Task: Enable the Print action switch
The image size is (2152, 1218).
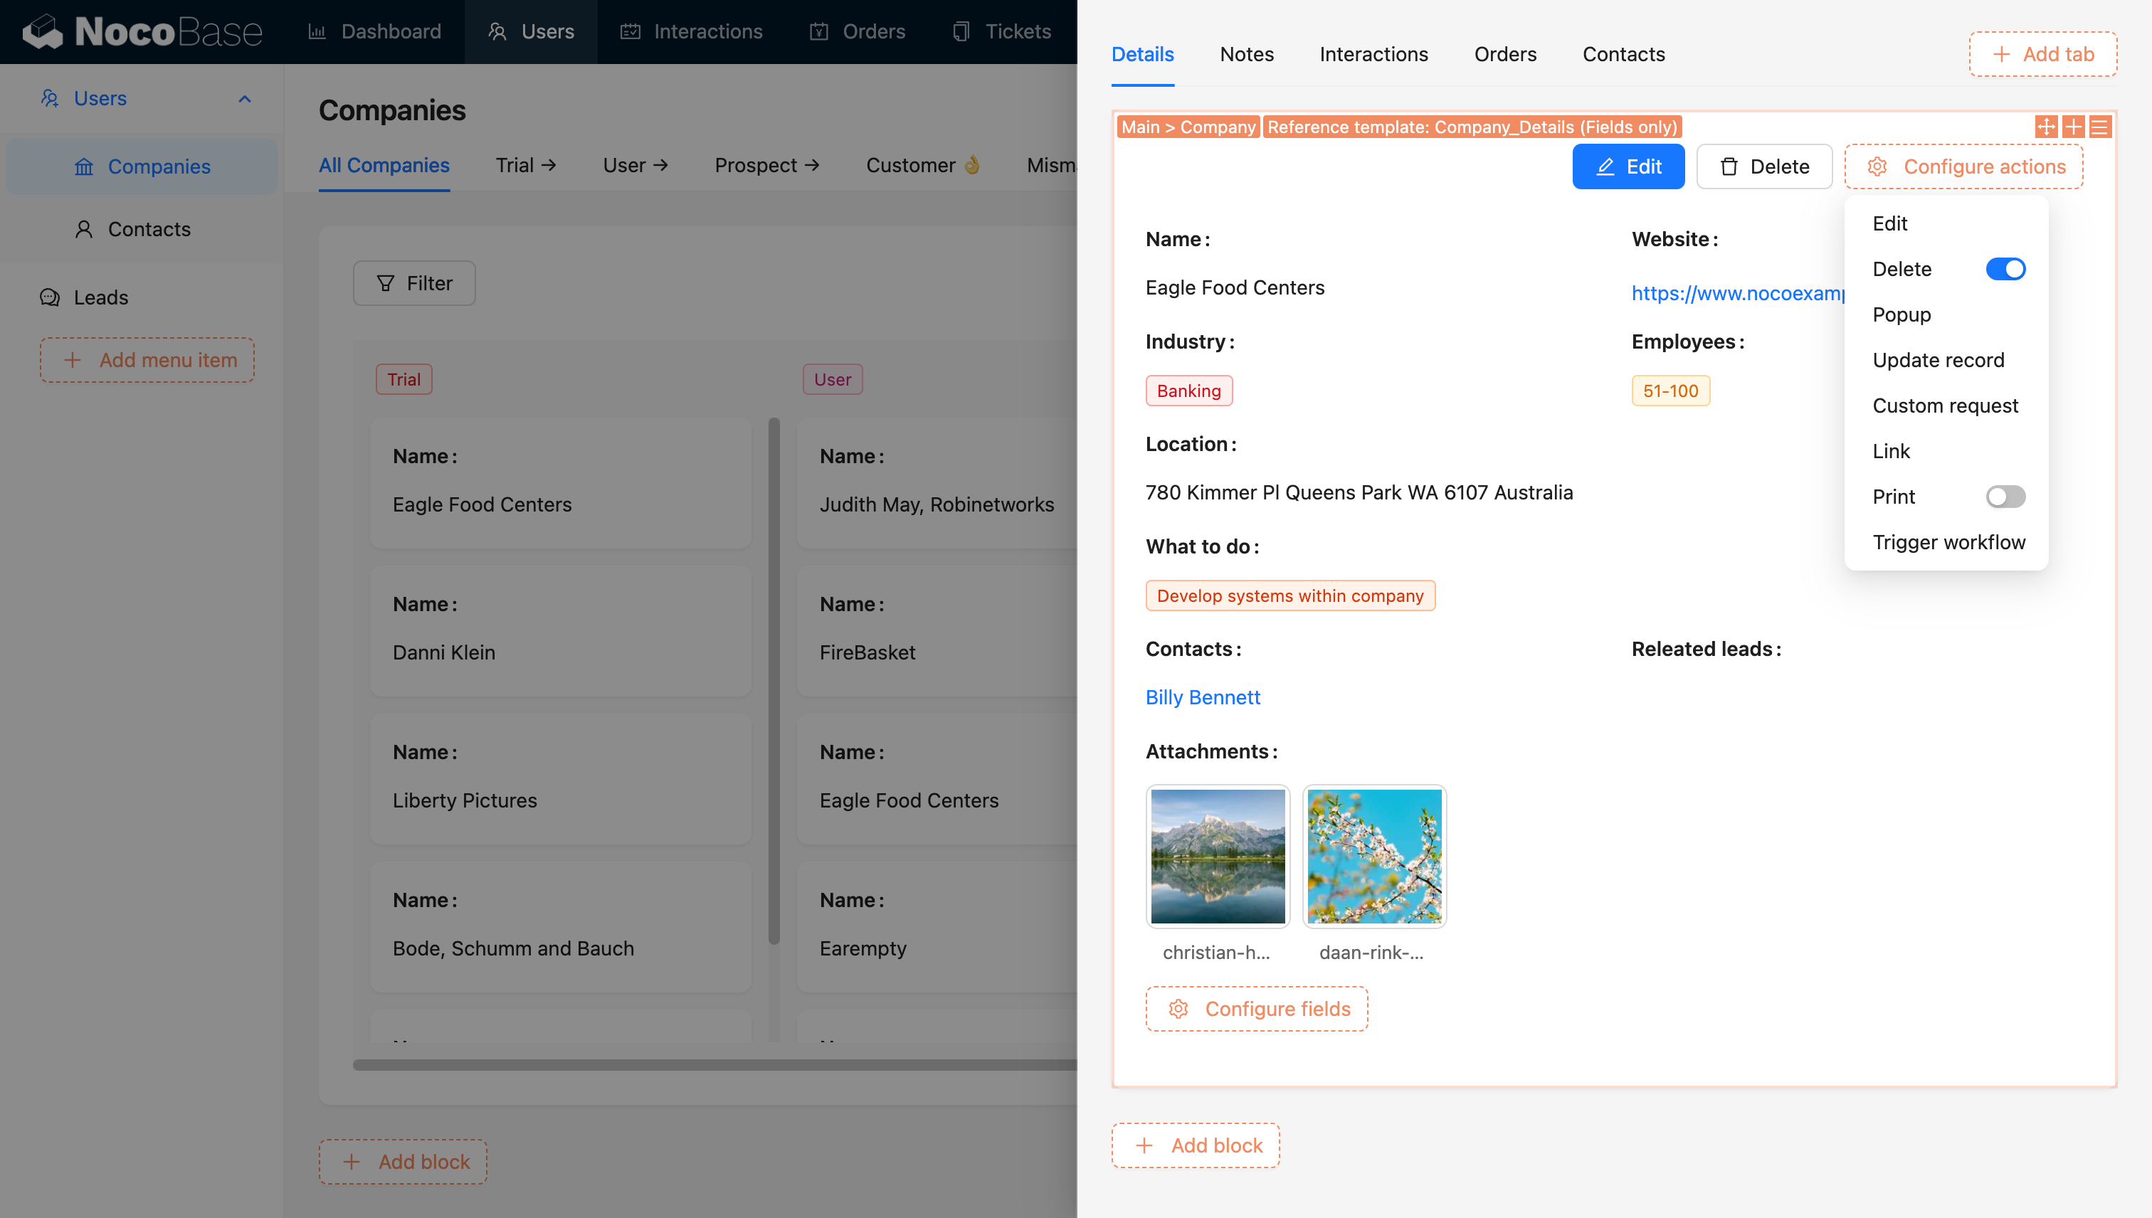Action: 2005,497
